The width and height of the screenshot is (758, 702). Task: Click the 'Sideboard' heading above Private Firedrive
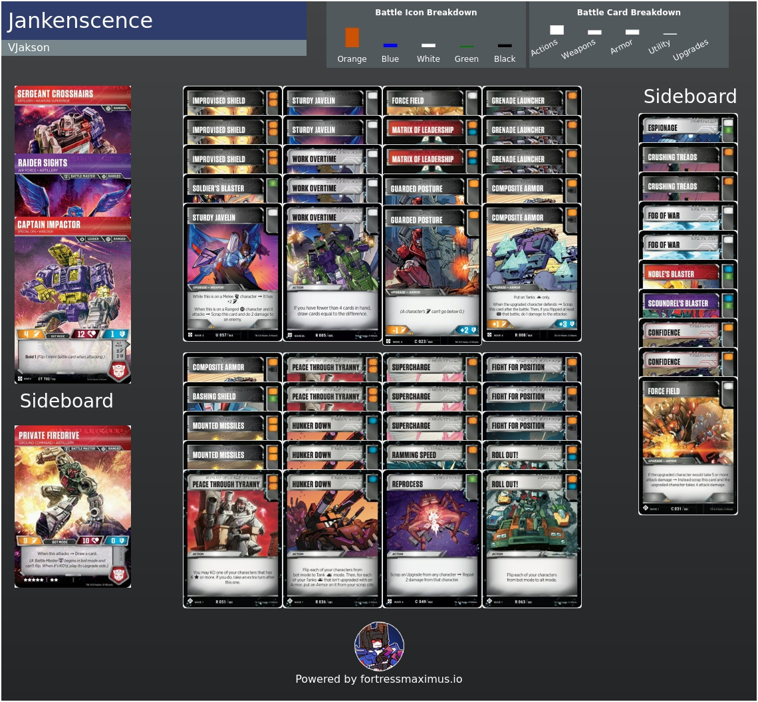pos(66,401)
